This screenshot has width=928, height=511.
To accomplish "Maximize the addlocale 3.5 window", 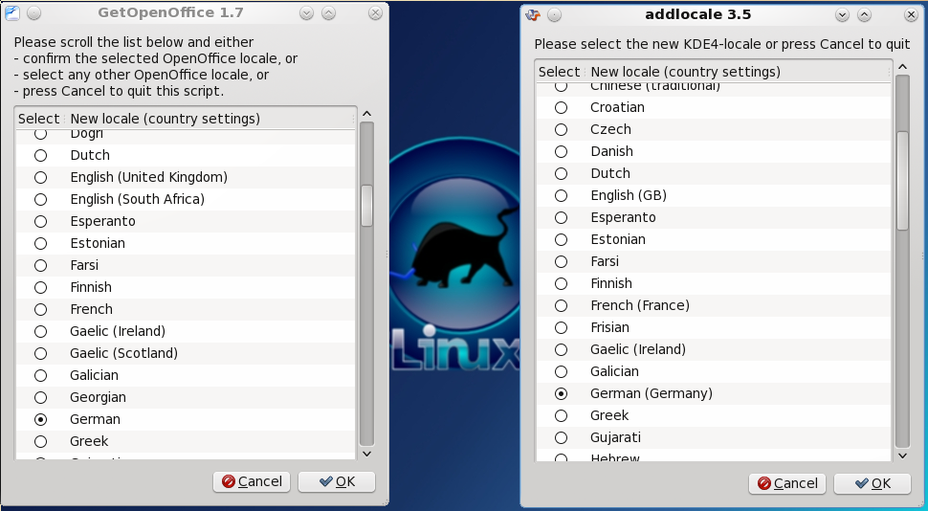I will point(864,15).
